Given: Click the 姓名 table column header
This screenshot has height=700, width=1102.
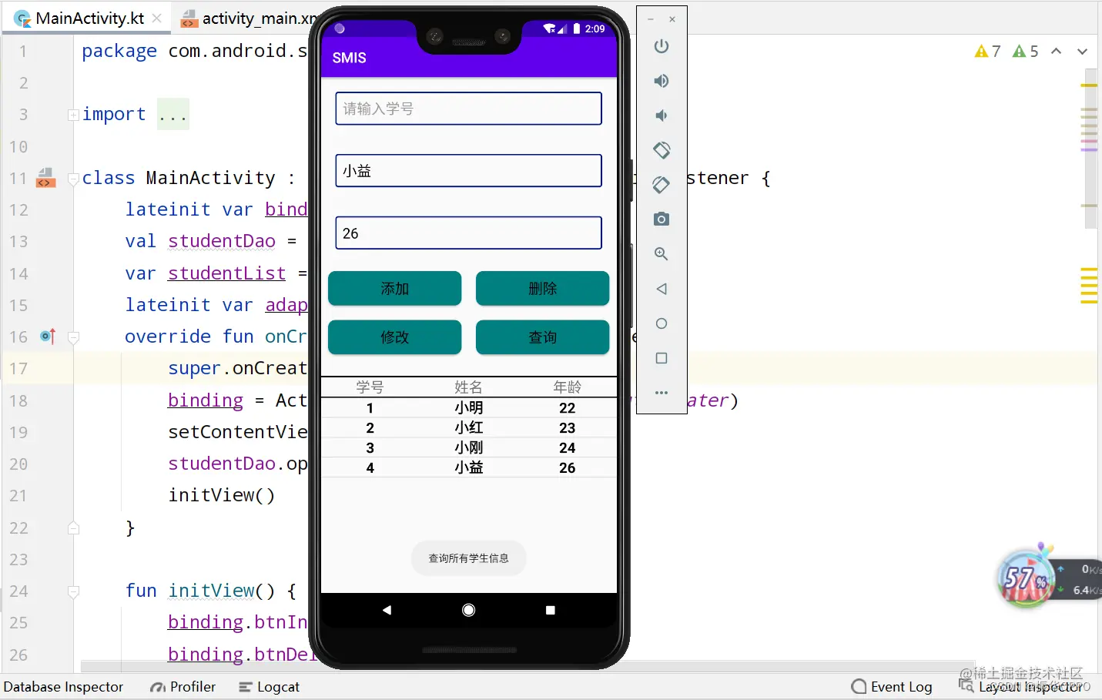Looking at the screenshot, I should click(468, 387).
